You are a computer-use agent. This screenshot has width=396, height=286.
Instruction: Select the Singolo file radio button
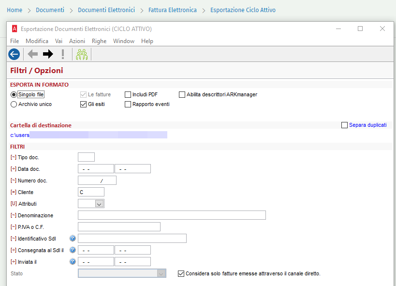click(x=14, y=94)
